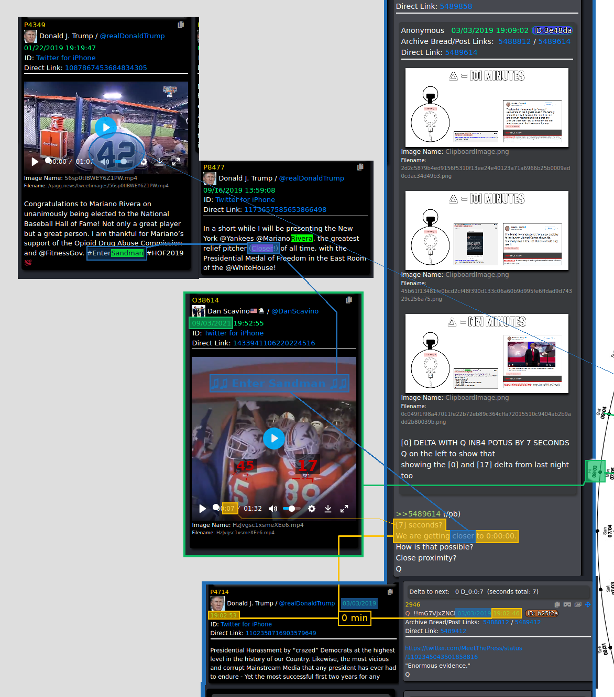Click the @FitnessGov mention in post P4349
Image resolution: width=614 pixels, height=697 pixels.
(61, 253)
